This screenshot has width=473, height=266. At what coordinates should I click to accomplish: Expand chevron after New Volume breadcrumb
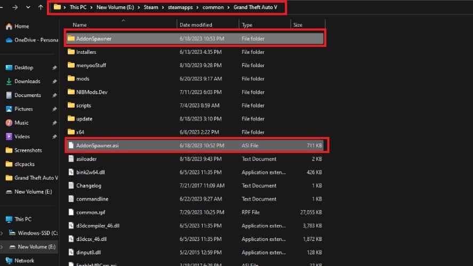[x=139, y=7]
